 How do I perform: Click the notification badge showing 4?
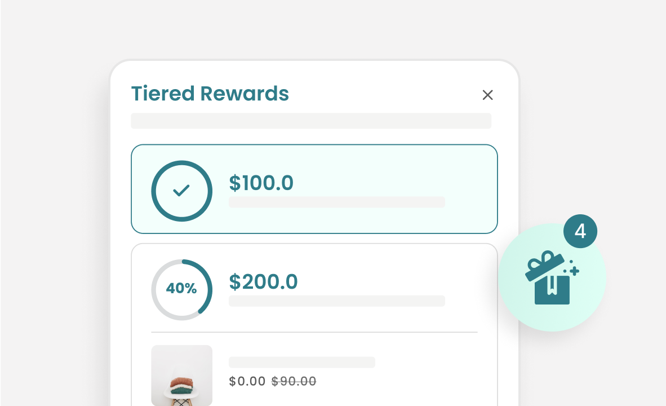coord(580,231)
